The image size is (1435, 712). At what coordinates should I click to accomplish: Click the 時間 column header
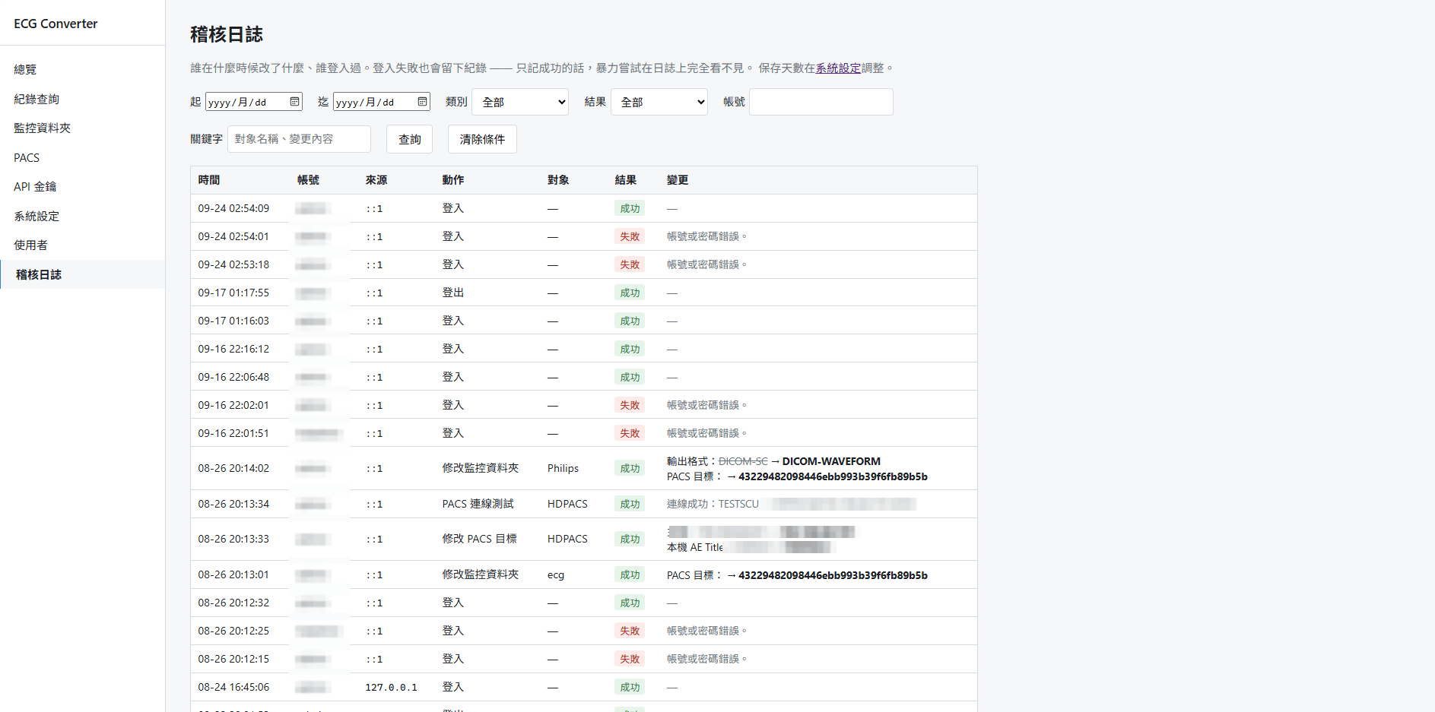point(209,180)
